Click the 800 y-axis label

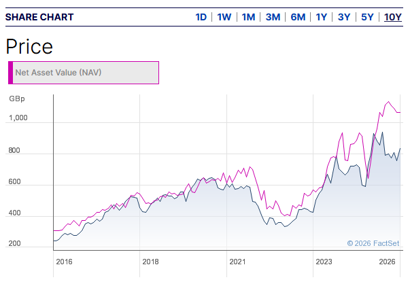click(14, 150)
